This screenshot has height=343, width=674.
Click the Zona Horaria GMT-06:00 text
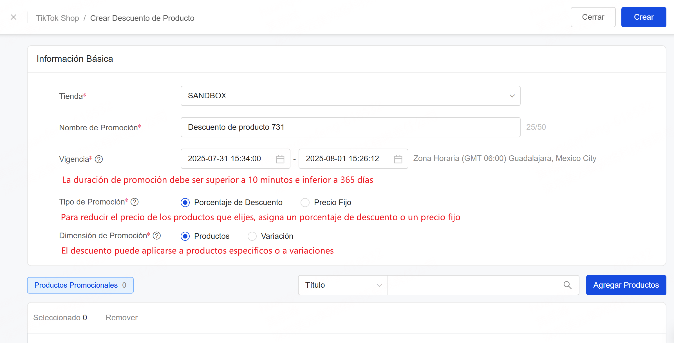505,158
